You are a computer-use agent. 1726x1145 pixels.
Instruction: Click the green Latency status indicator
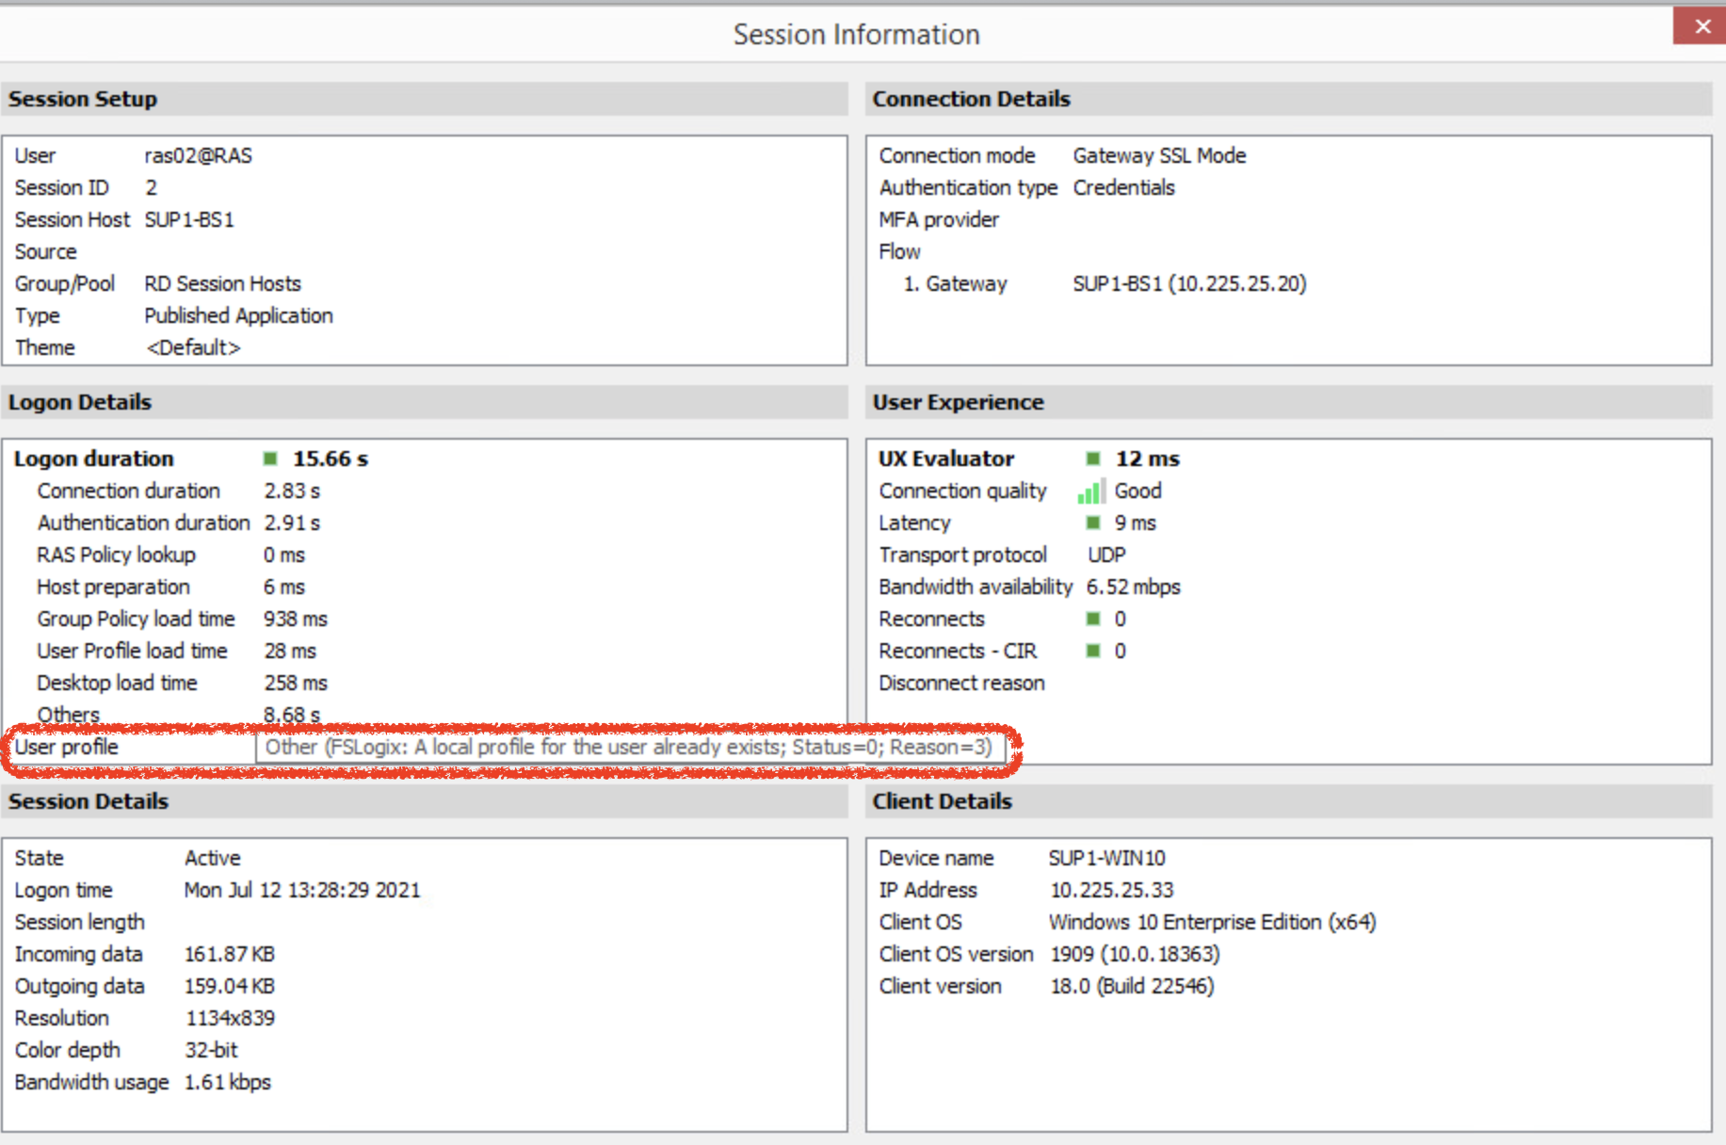(1092, 523)
